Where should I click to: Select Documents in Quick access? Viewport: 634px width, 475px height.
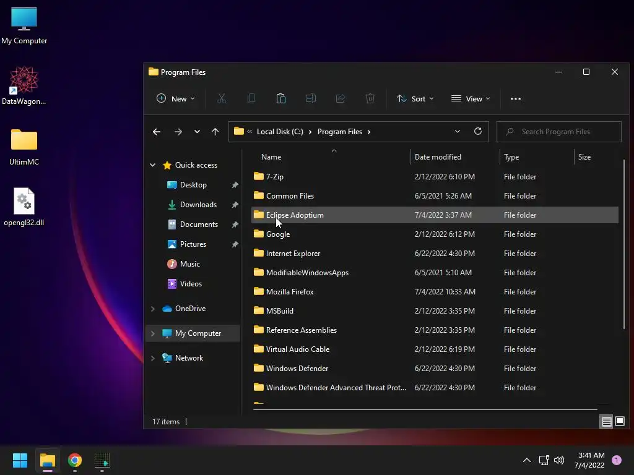point(199,224)
